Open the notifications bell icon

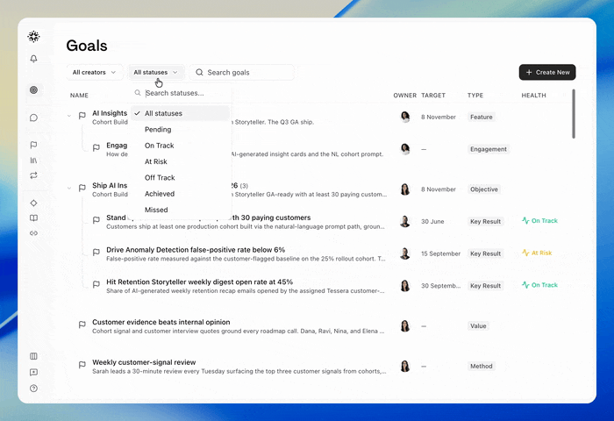33,59
